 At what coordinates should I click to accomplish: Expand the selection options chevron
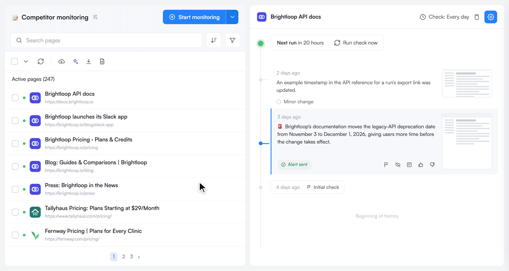(x=26, y=61)
